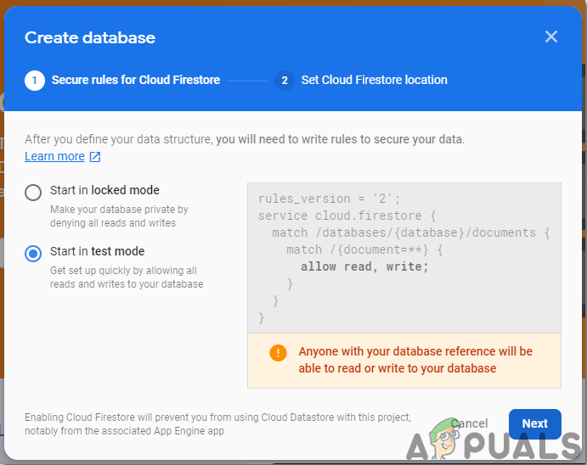Click the database reference warning message
The width and height of the screenshot is (587, 465).
415,360
